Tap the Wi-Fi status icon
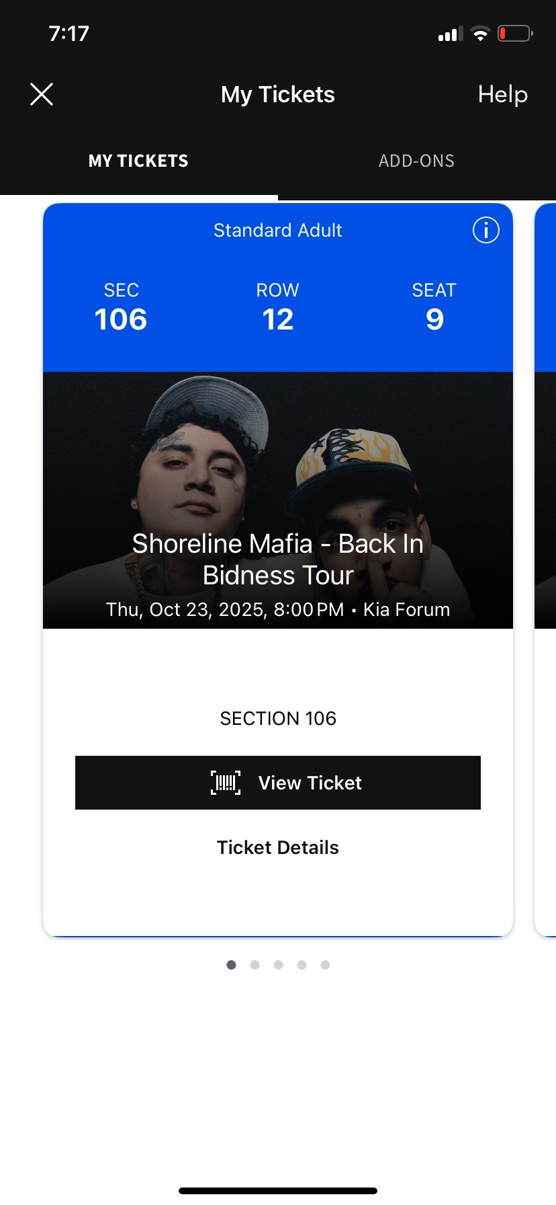The height and width of the screenshot is (1205, 556). click(480, 34)
